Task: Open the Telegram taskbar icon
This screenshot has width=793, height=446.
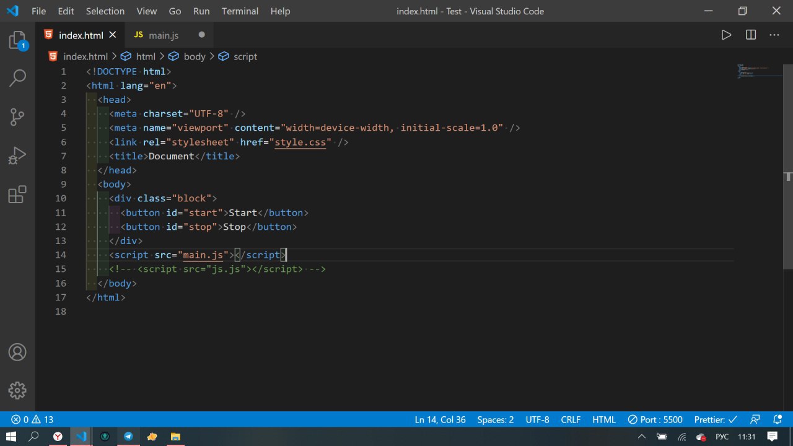Action: 128,437
